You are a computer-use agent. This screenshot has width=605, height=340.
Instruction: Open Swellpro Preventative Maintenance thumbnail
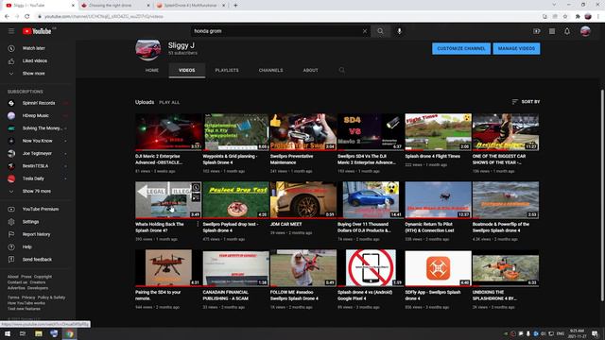[x=303, y=132]
